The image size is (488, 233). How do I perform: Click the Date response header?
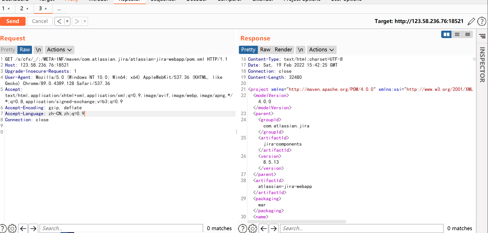pos(293,65)
